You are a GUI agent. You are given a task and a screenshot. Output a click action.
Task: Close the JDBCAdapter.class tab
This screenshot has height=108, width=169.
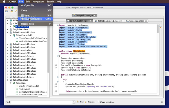pyautogui.click(x=90, y=21)
